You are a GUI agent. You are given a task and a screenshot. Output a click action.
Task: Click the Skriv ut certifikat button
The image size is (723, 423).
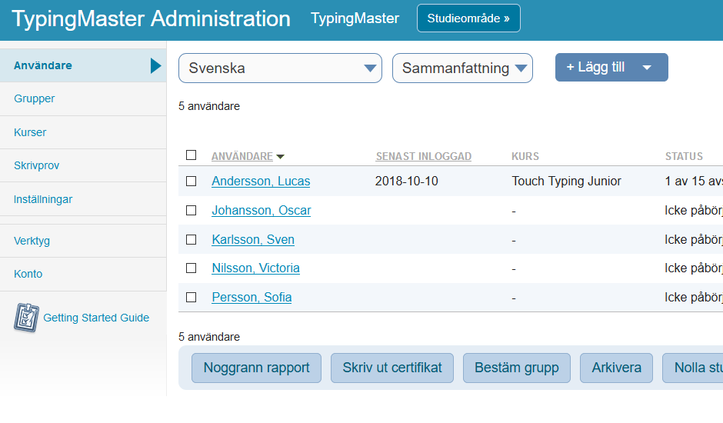[392, 368]
